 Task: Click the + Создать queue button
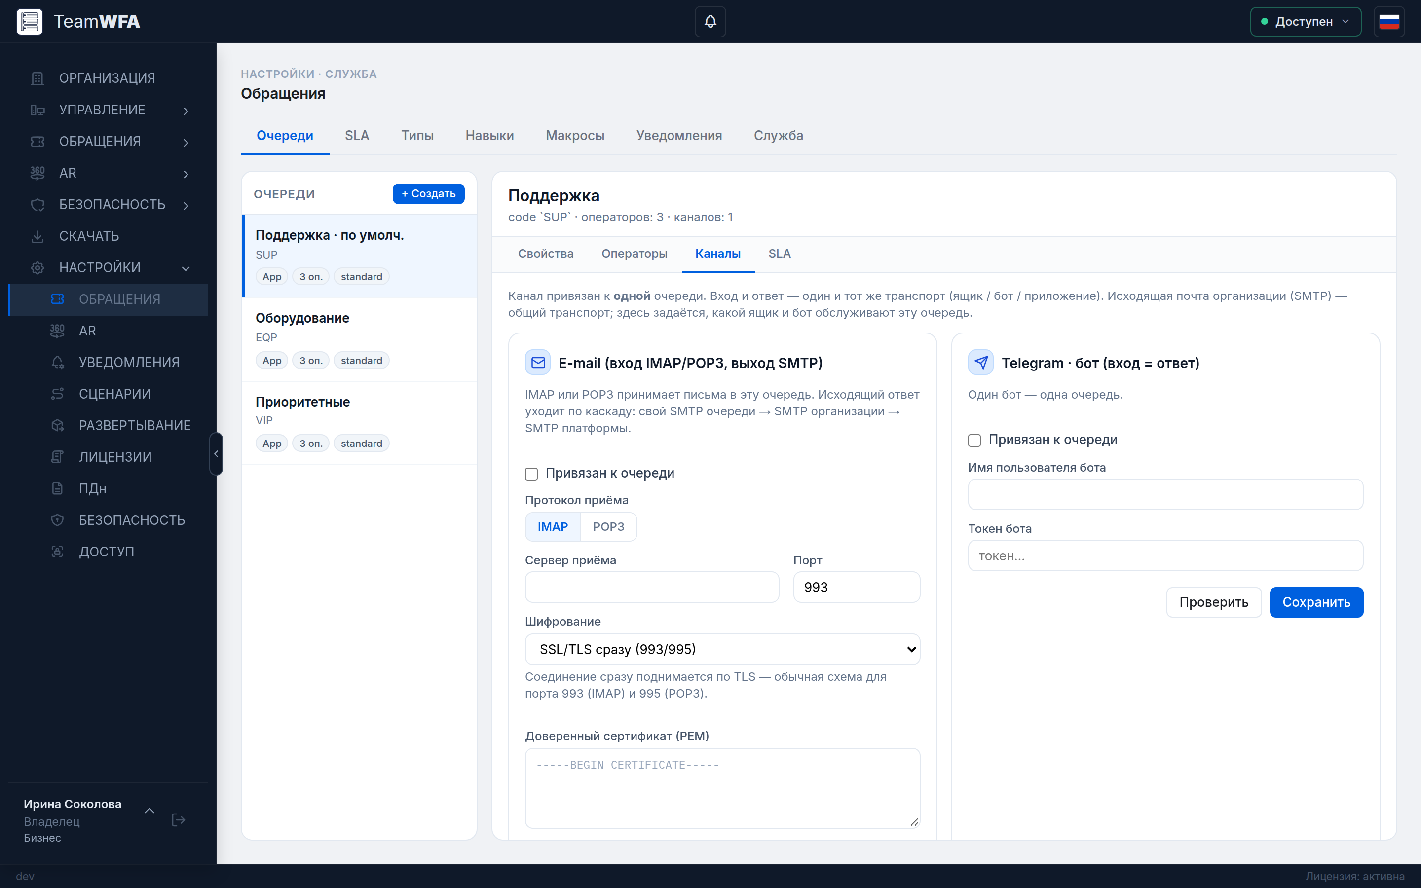point(428,194)
